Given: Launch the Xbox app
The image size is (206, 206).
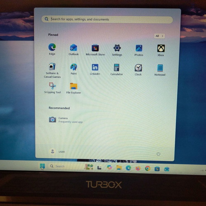Looking at the screenshot, I should (x=161, y=50).
